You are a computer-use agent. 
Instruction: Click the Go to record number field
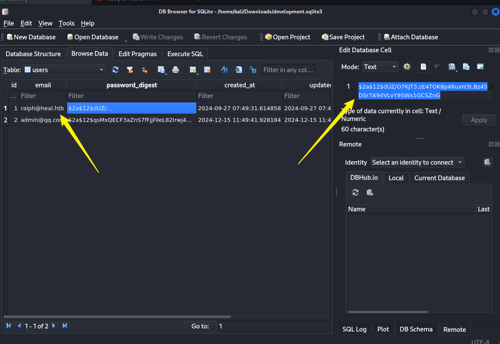[274, 326]
